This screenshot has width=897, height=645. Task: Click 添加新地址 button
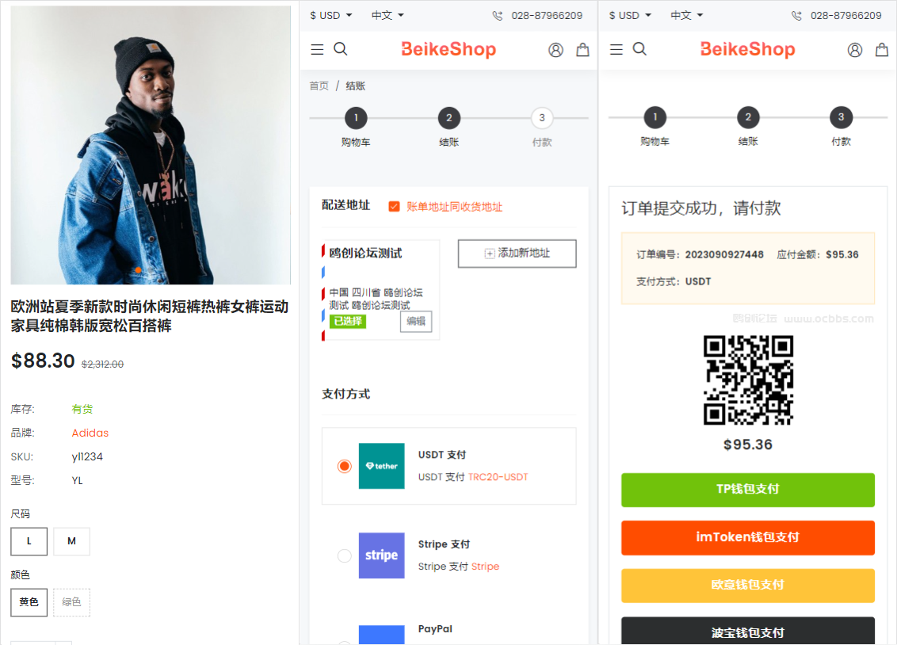(517, 254)
